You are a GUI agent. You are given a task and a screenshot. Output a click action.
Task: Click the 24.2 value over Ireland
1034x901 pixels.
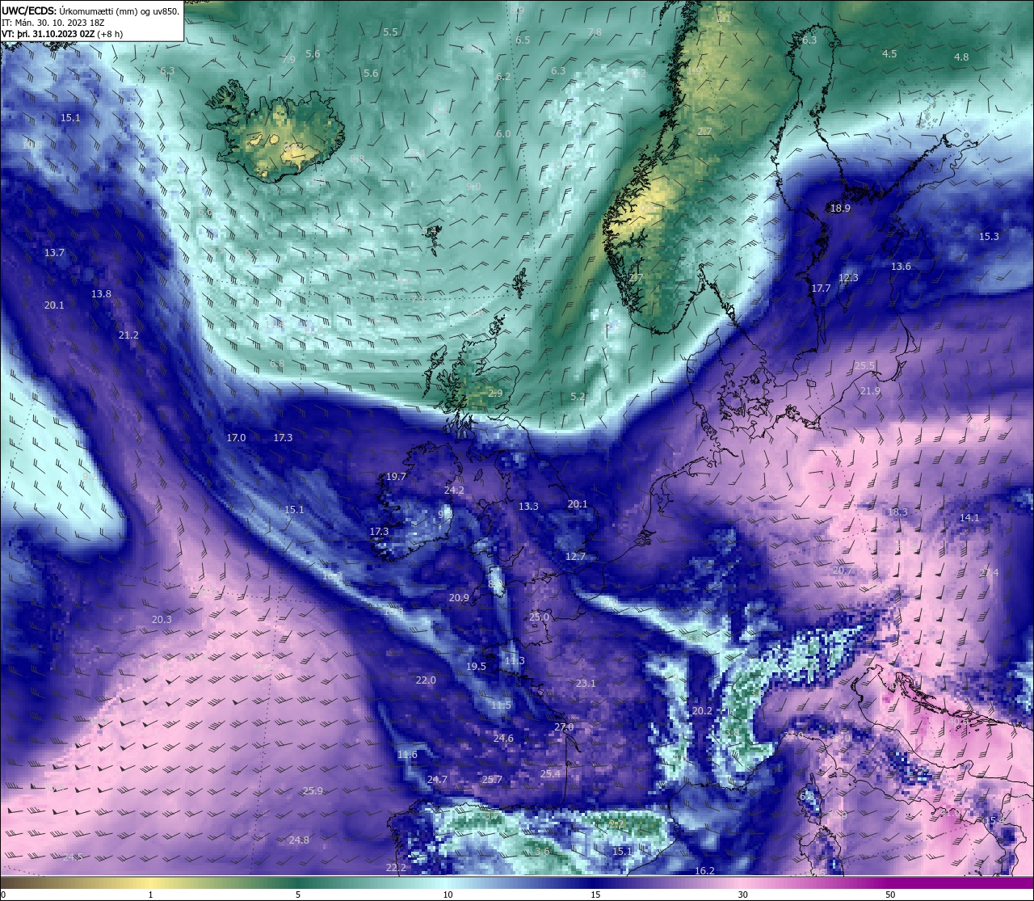(454, 490)
